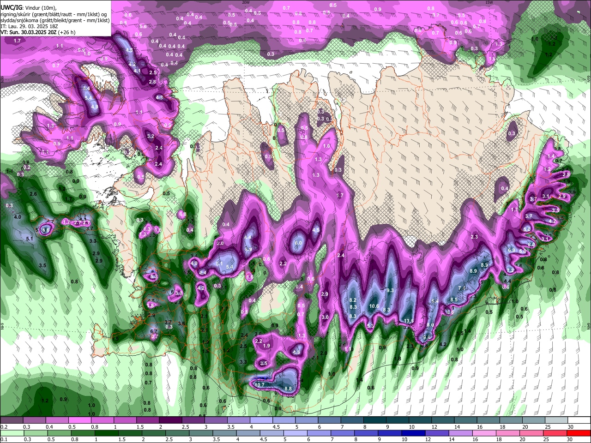The image size is (591, 443).
Task: Click the 10.6 precipitation value on the map
Action: click(x=374, y=306)
